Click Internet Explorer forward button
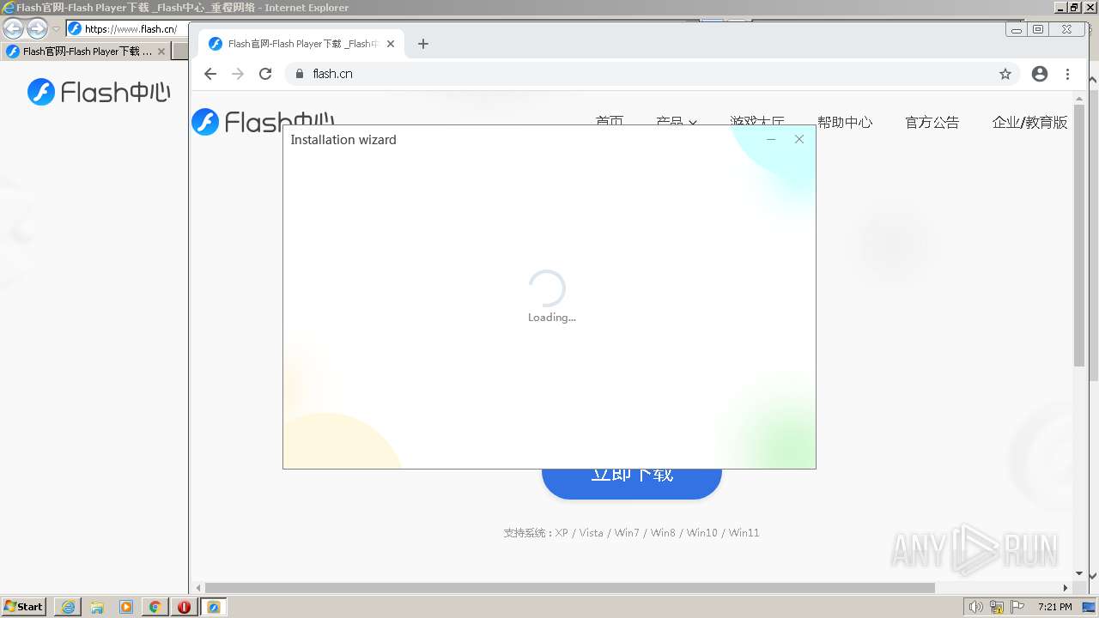Image resolution: width=1099 pixels, height=618 pixels. tap(37, 28)
